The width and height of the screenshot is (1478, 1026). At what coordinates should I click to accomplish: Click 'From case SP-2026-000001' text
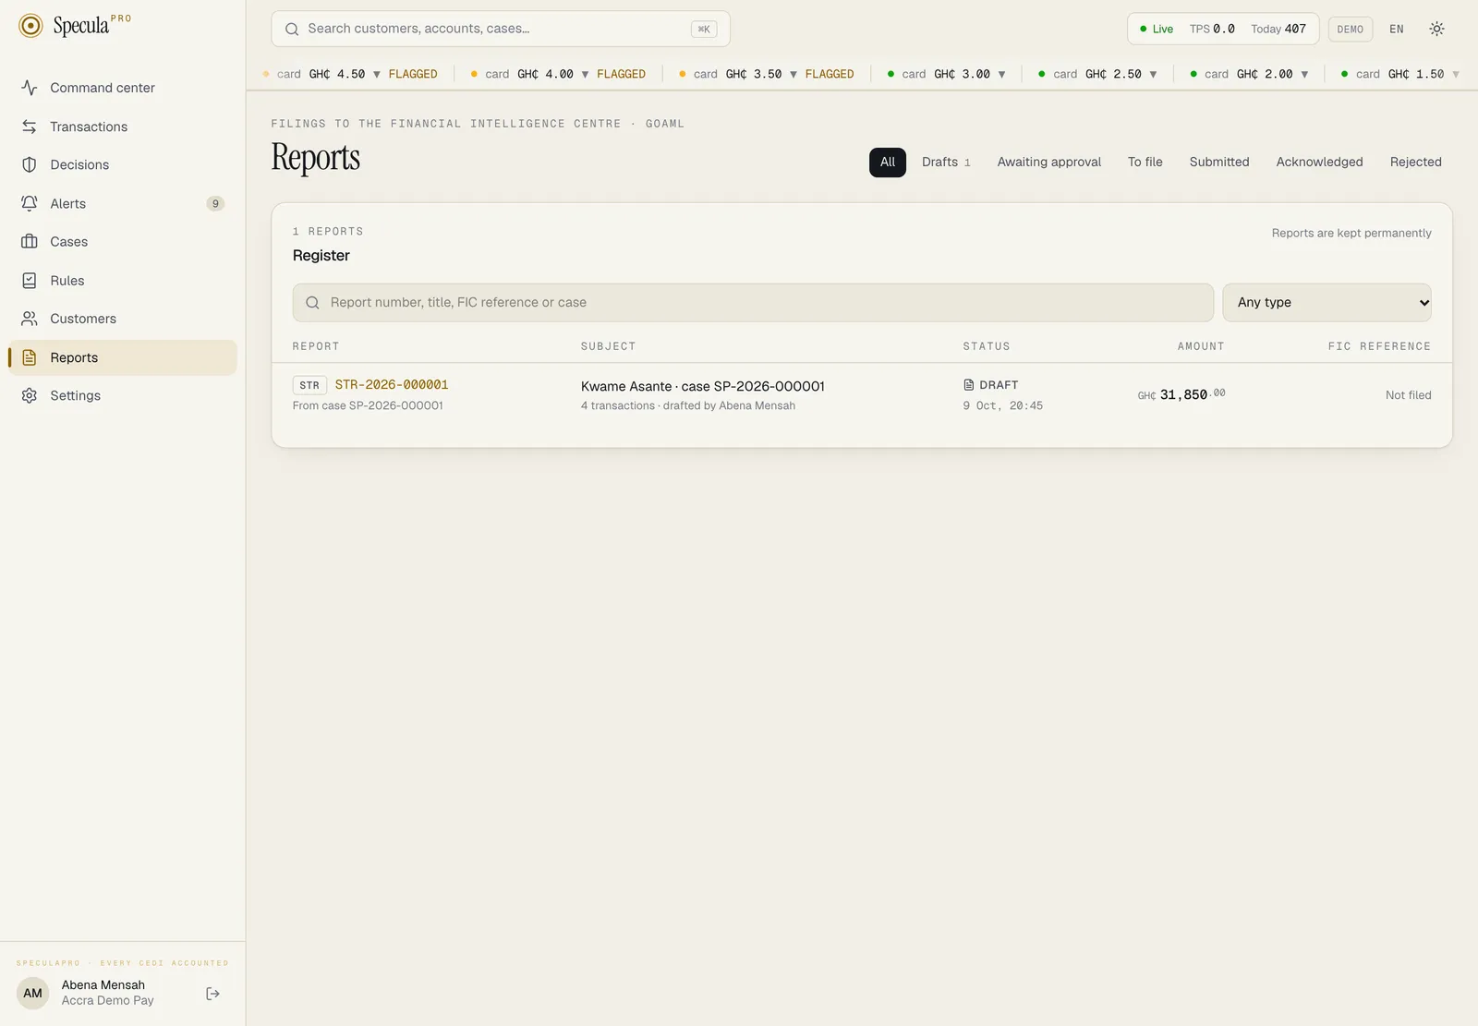pyautogui.click(x=368, y=405)
